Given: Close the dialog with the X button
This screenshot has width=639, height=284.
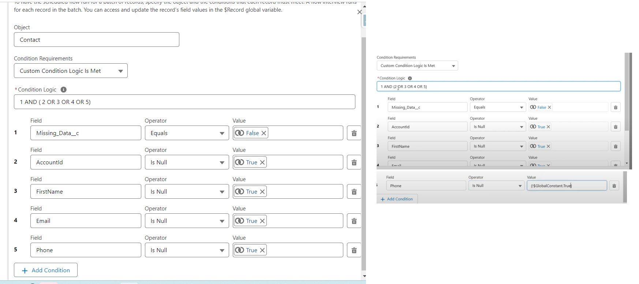Looking at the screenshot, I should tap(359, 12).
